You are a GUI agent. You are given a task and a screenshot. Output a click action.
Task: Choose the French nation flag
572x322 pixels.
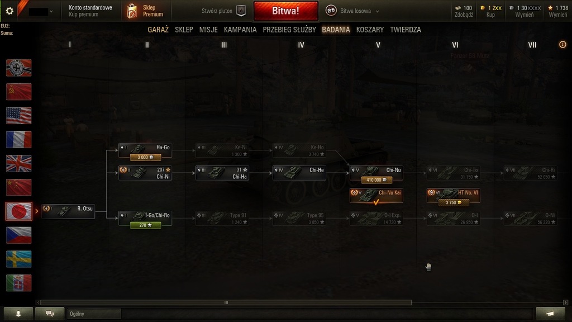coord(18,139)
